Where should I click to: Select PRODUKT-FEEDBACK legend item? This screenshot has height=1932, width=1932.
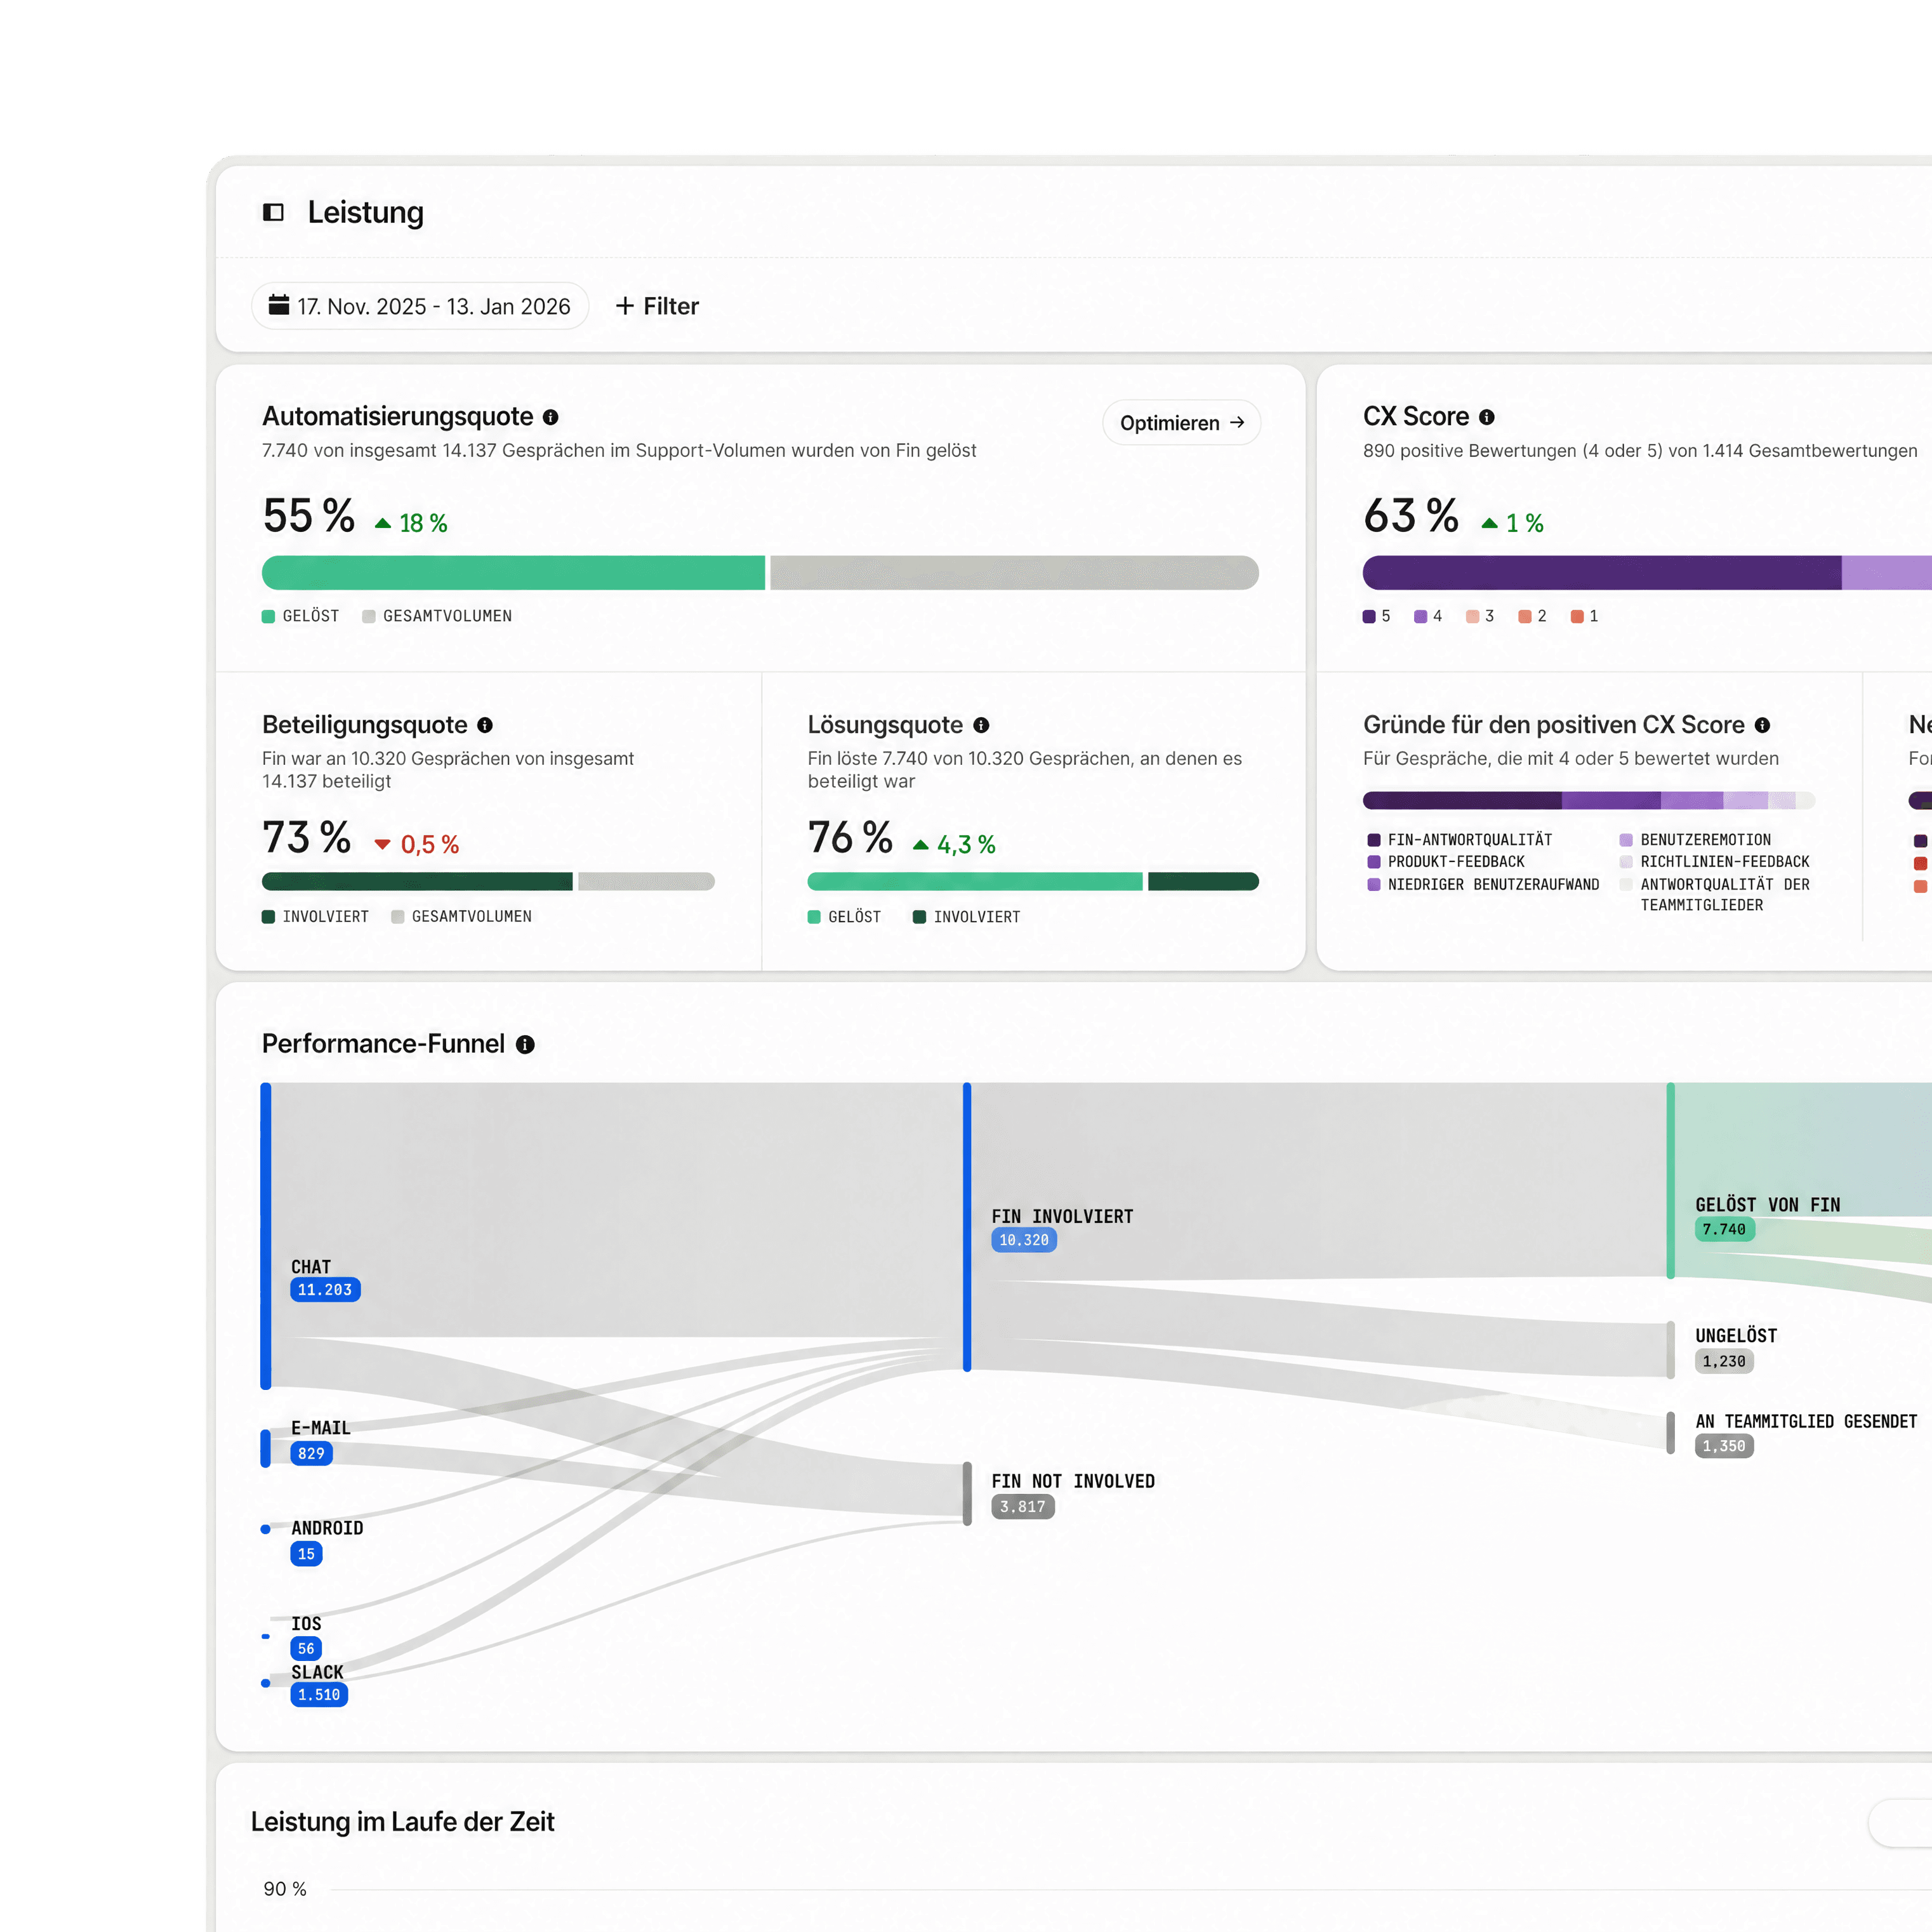point(1446,862)
